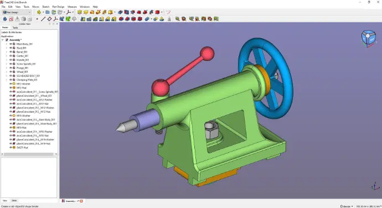Click the Create body blue cube icon
Viewport: 382px width, 208px height.
(5, 19)
